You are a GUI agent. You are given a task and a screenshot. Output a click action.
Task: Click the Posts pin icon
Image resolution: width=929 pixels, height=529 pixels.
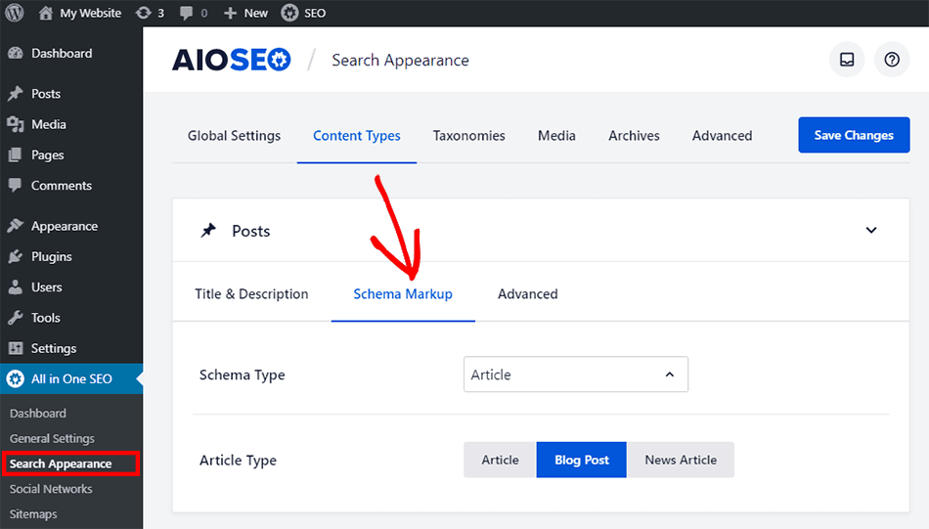click(208, 231)
